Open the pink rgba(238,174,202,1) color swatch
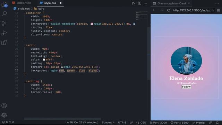 pos(92,24)
